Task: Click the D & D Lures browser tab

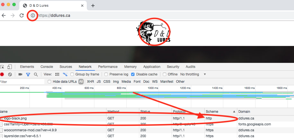Action: pos(53,6)
